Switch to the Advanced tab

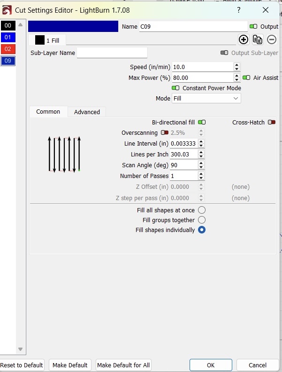(x=87, y=112)
